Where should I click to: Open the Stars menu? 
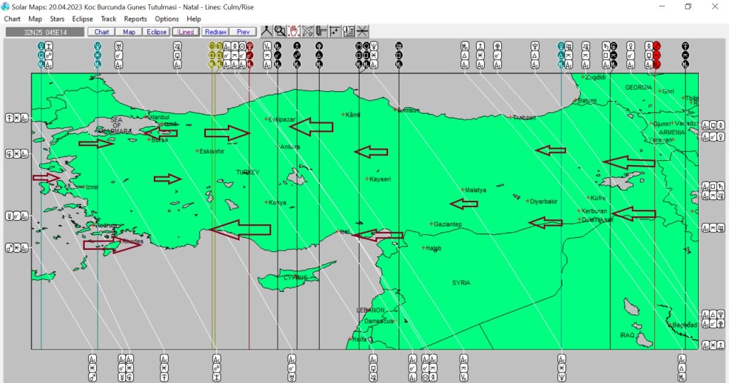(57, 19)
